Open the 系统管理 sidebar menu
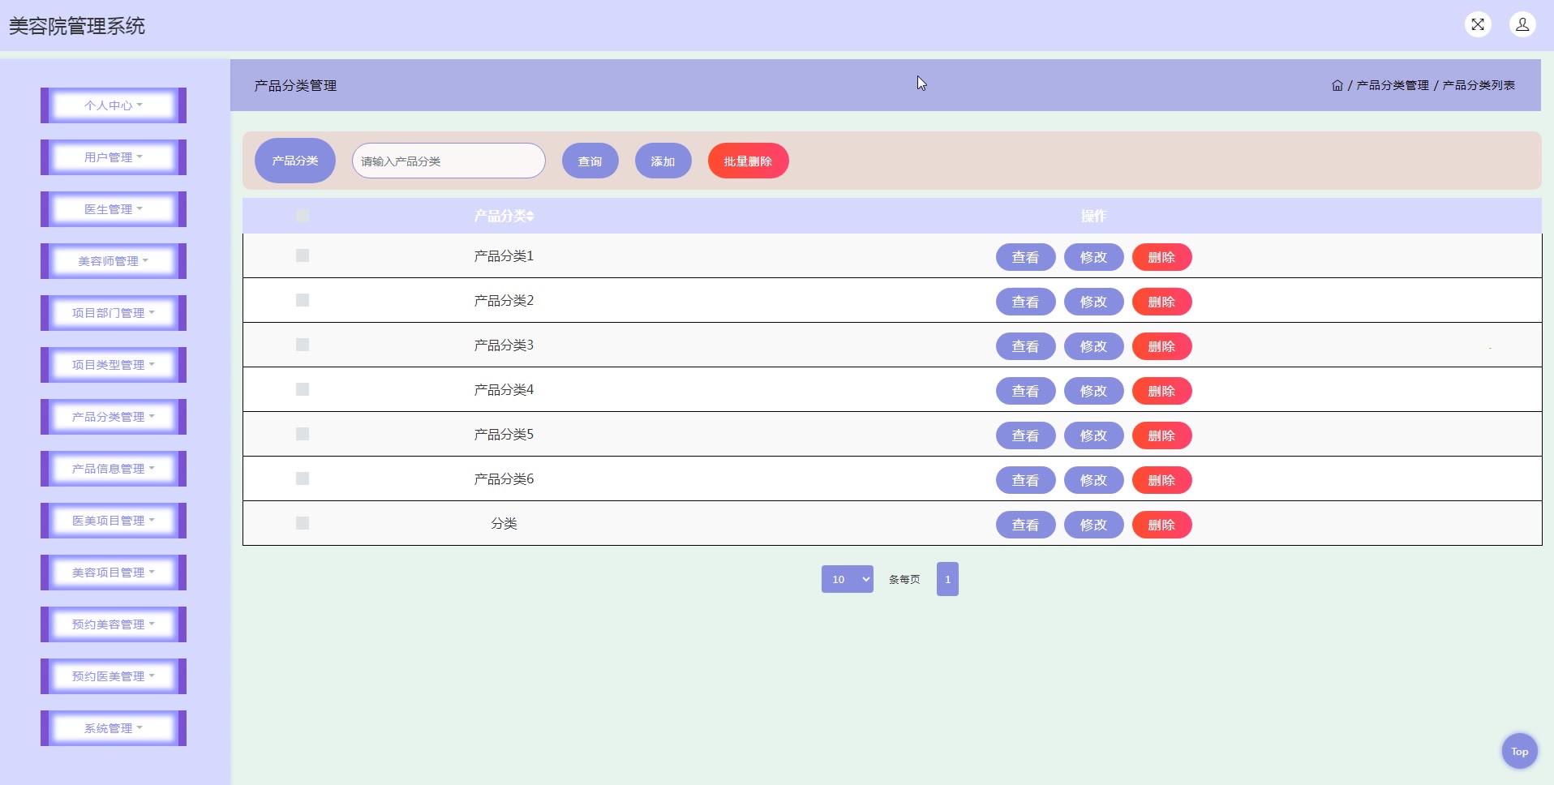Viewport: 1554px width, 785px height. click(x=114, y=728)
